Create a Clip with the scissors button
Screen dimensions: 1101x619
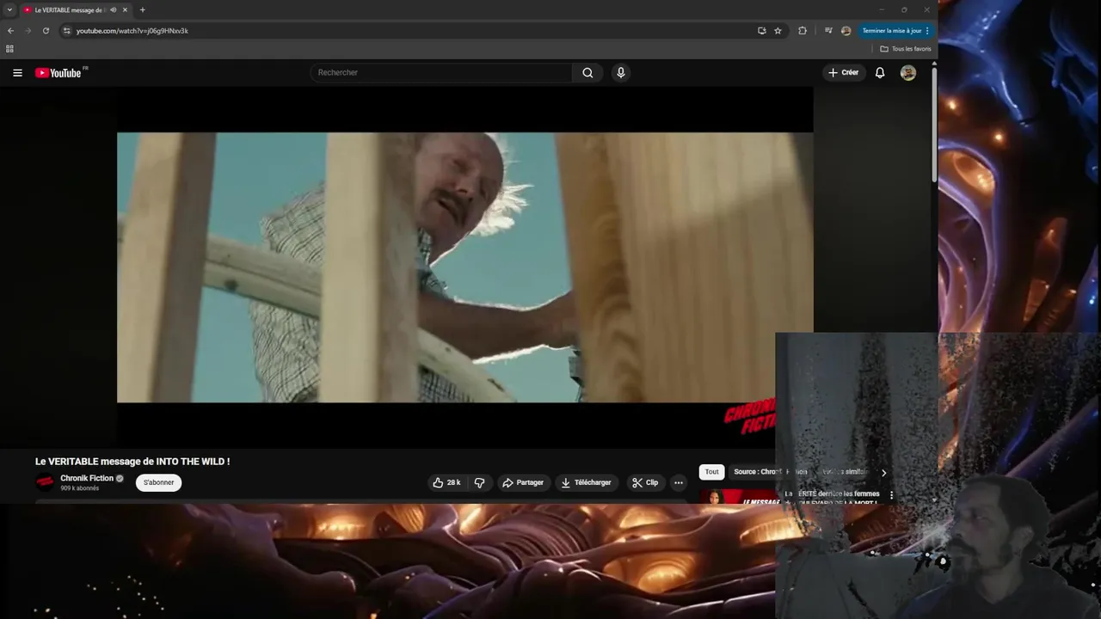click(x=645, y=482)
